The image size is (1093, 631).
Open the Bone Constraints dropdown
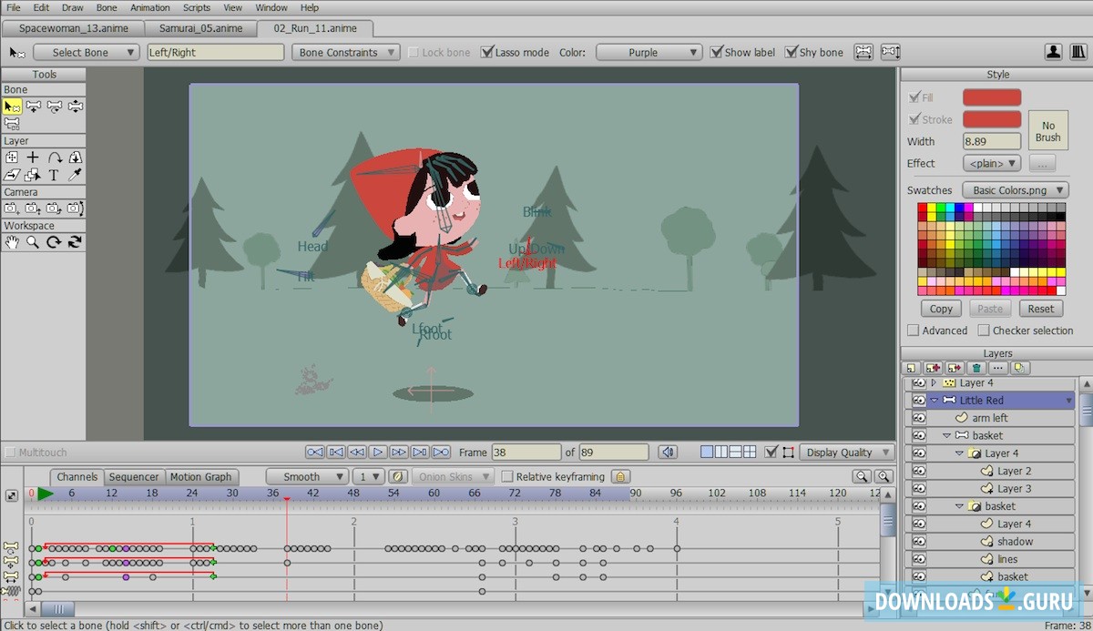tap(345, 52)
